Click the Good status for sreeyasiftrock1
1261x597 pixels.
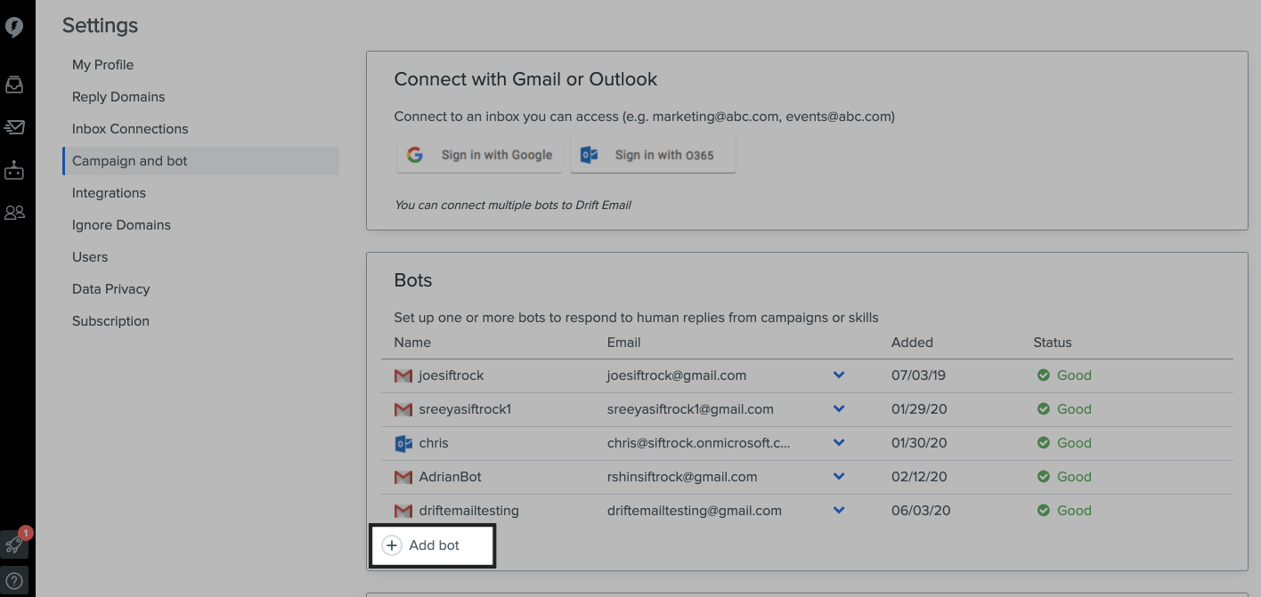(x=1074, y=409)
